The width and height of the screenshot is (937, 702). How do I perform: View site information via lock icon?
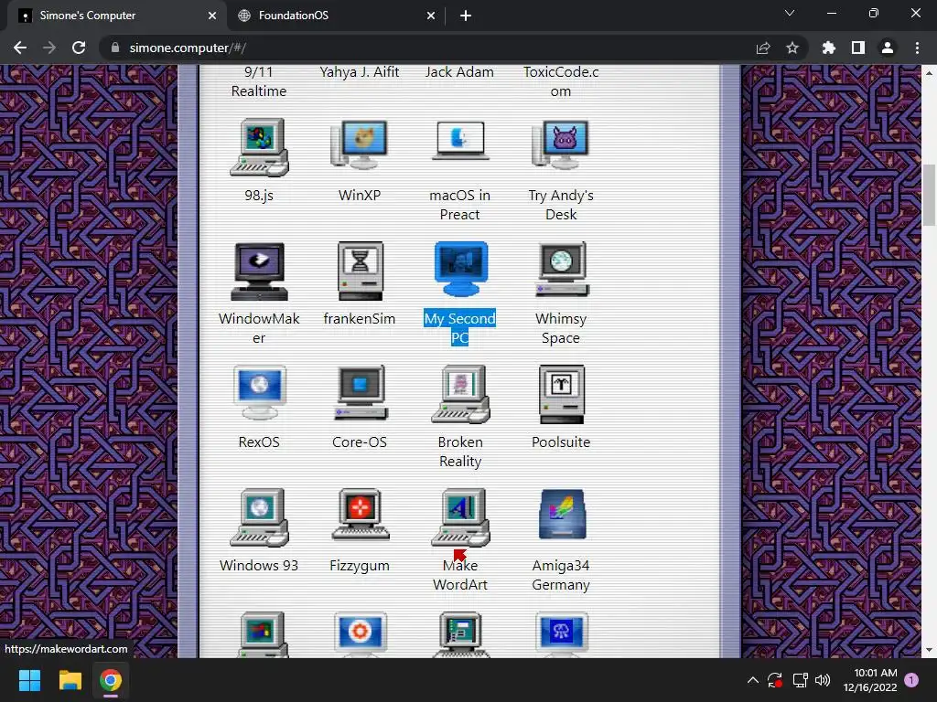click(x=115, y=48)
